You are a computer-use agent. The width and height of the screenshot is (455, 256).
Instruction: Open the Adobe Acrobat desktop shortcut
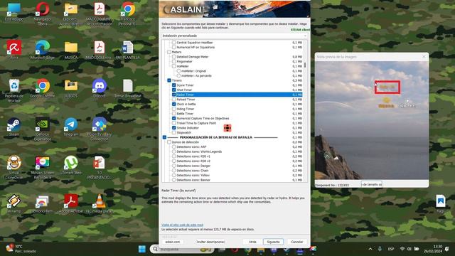click(x=71, y=204)
